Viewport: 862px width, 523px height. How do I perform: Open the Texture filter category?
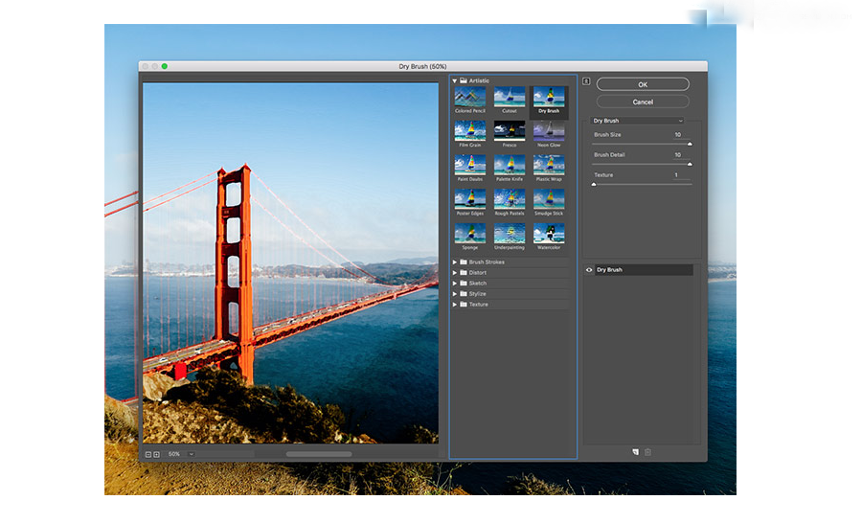click(x=455, y=305)
